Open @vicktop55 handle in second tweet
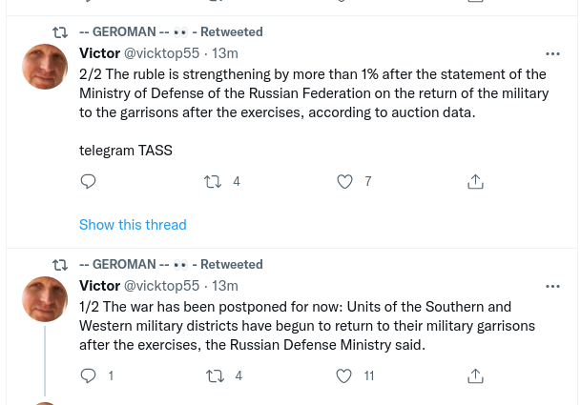The height and width of the screenshot is (405, 581). (x=162, y=286)
